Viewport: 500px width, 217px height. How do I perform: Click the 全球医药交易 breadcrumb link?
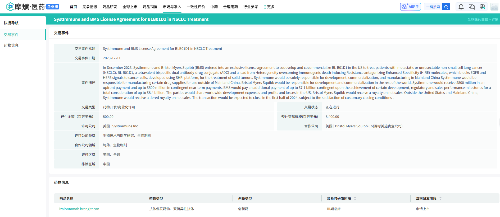click(x=477, y=19)
